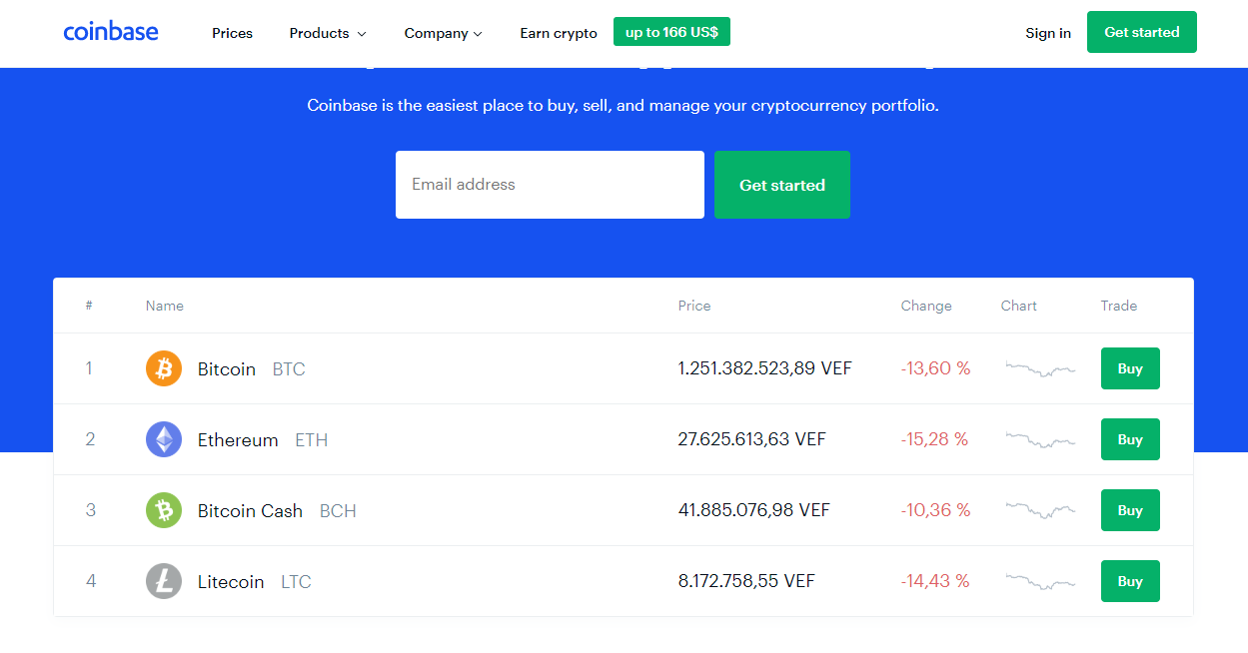Click the green Bitcoin Cash icon
The width and height of the screenshot is (1248, 653).
pyautogui.click(x=164, y=510)
